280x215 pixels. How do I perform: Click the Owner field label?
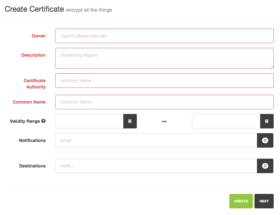[38, 36]
